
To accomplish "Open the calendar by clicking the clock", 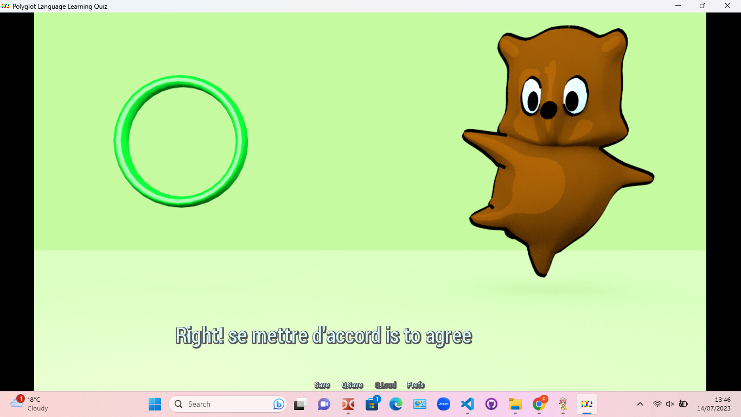I will click(x=717, y=404).
